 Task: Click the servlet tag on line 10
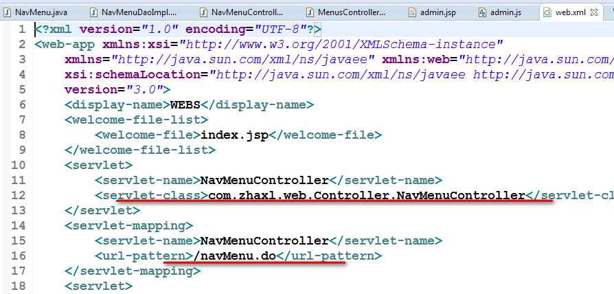(x=98, y=165)
